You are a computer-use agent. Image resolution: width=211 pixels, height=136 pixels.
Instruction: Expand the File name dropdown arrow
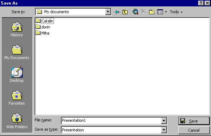(x=164, y=121)
